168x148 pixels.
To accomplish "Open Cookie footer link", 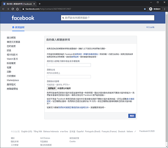I will click(73, 142).
